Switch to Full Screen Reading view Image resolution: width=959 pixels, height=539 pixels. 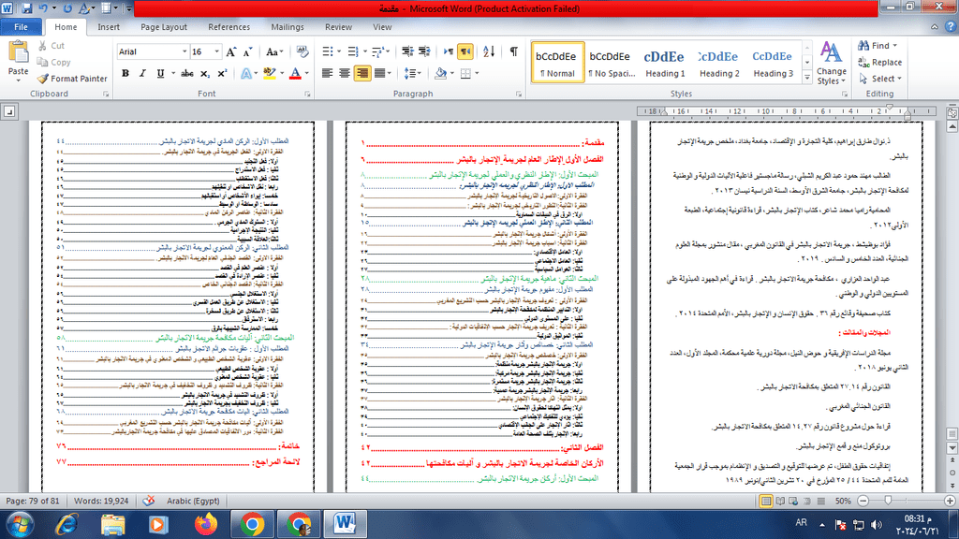(x=780, y=502)
